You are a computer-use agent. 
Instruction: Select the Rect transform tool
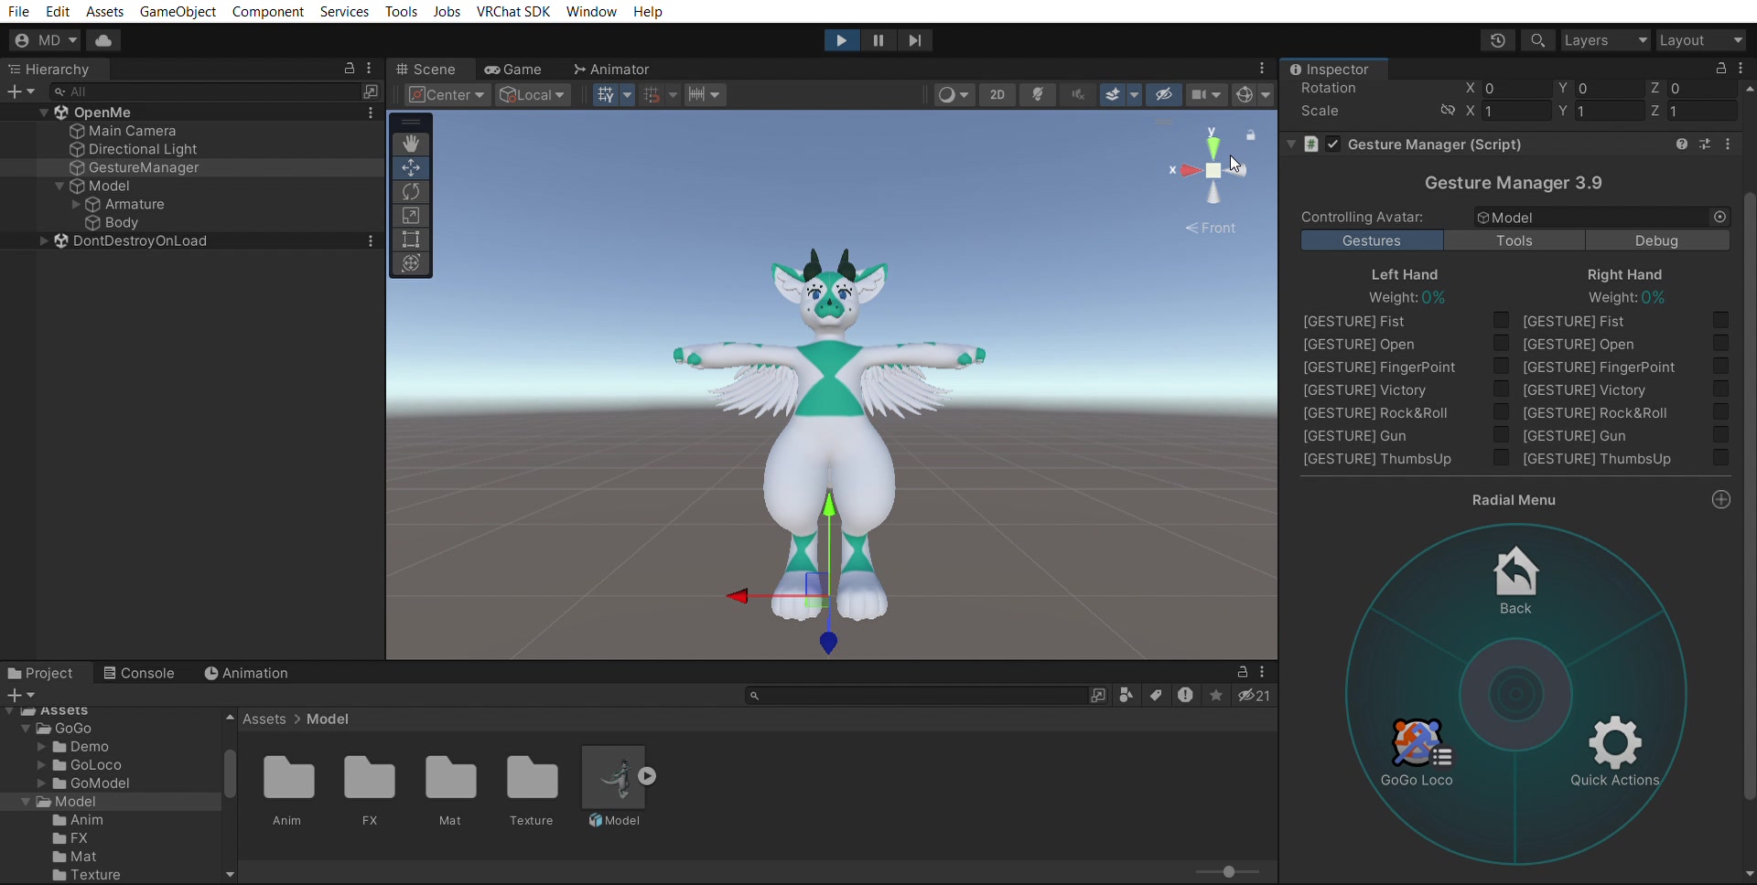tap(411, 240)
